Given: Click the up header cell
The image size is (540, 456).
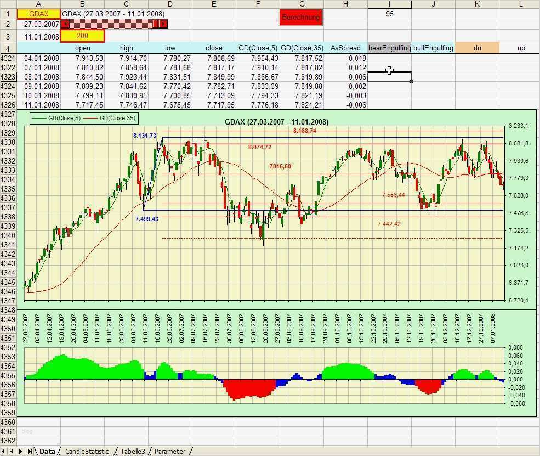Looking at the screenshot, I should 521,48.
